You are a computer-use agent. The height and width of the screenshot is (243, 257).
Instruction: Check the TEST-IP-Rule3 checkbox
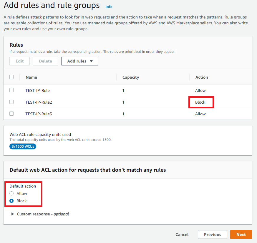click(x=11, y=114)
